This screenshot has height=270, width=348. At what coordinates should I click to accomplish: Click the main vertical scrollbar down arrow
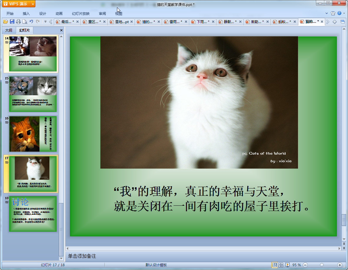tap(344, 239)
